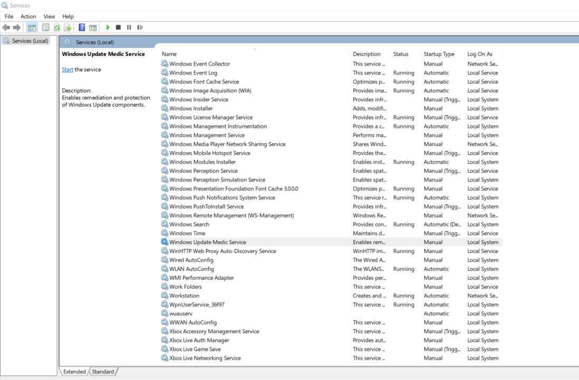Screen dimensions: 579x380
Task: Open Help with the blue question mark icon
Action: (82, 27)
